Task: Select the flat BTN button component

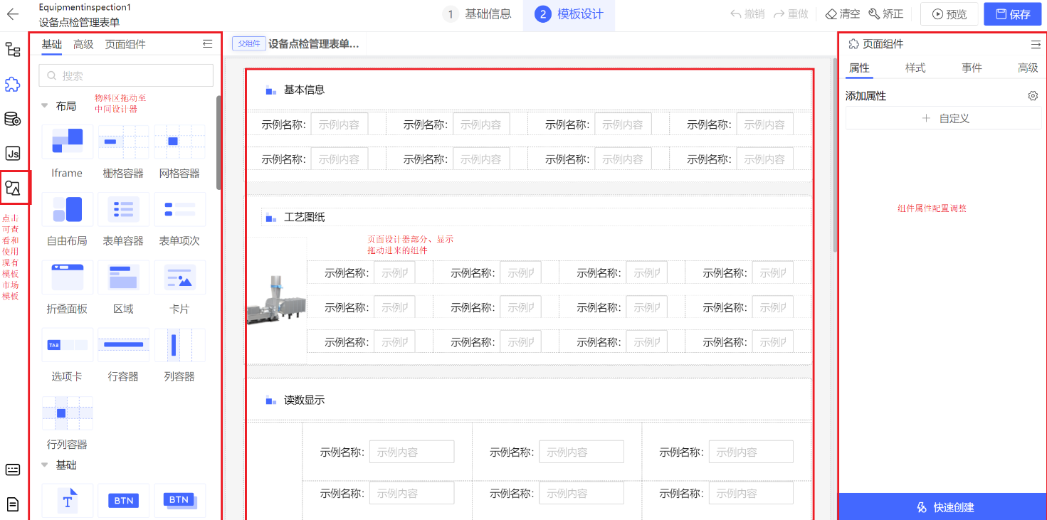Action: pos(123,501)
